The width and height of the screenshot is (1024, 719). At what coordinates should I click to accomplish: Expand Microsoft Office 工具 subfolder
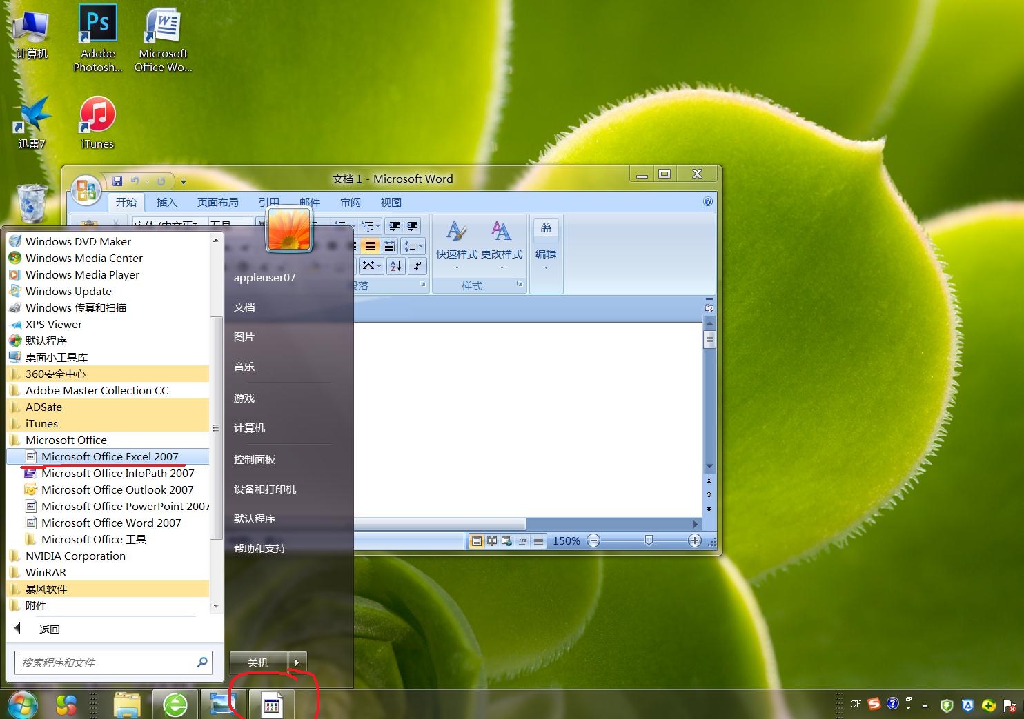pyautogui.click(x=108, y=539)
